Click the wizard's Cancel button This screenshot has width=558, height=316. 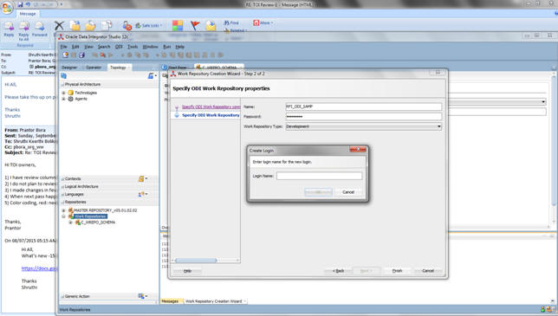428,271
